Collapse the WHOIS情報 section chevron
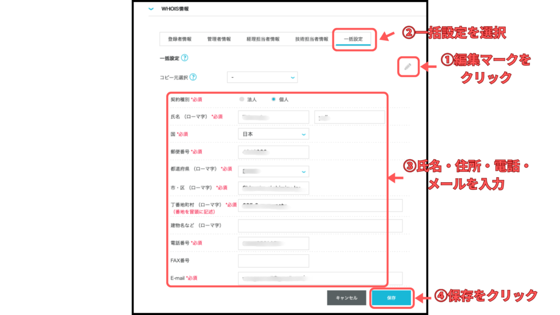 151,9
